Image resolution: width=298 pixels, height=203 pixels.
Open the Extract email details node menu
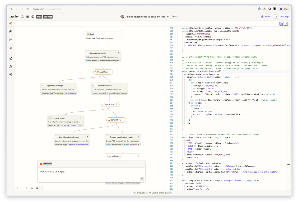[x=118, y=53]
